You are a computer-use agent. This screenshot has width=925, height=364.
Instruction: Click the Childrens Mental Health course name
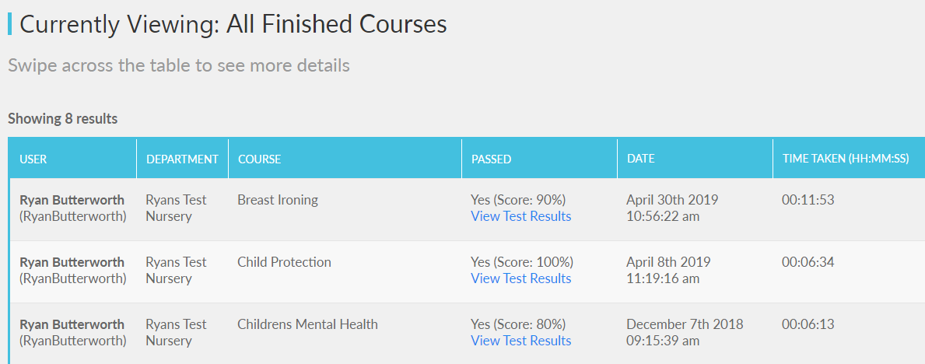pyautogui.click(x=307, y=324)
